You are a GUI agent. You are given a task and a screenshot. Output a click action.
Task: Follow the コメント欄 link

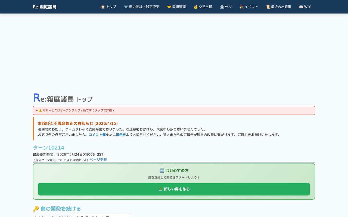coord(97,135)
